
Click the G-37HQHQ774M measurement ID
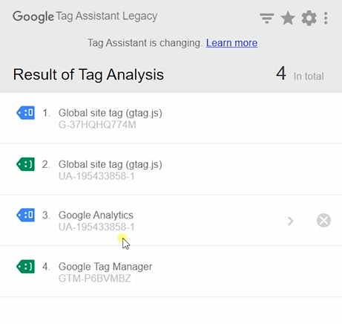97,125
